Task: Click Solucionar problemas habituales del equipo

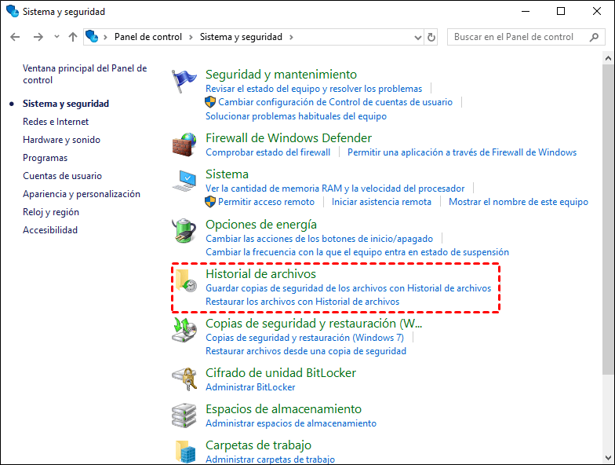Action: [x=297, y=116]
